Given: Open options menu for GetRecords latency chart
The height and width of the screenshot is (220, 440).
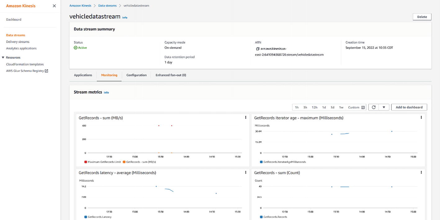Looking at the screenshot, I should coord(246,173).
